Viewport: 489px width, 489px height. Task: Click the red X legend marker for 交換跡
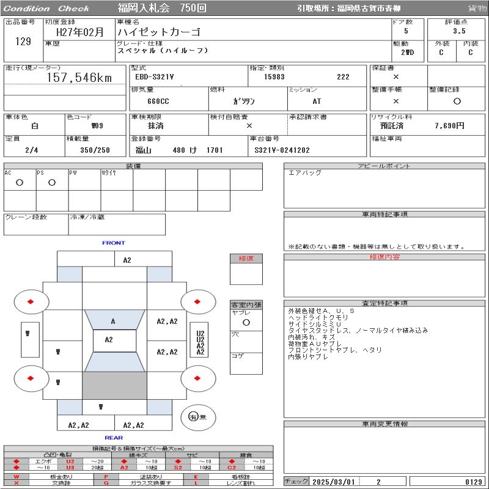coord(17,483)
